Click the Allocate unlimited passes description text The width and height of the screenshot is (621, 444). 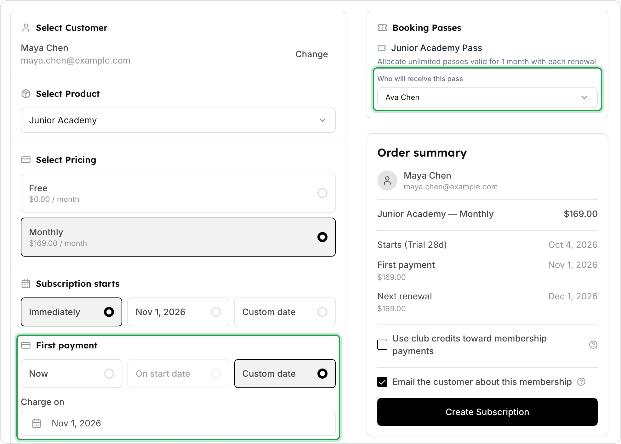487,61
